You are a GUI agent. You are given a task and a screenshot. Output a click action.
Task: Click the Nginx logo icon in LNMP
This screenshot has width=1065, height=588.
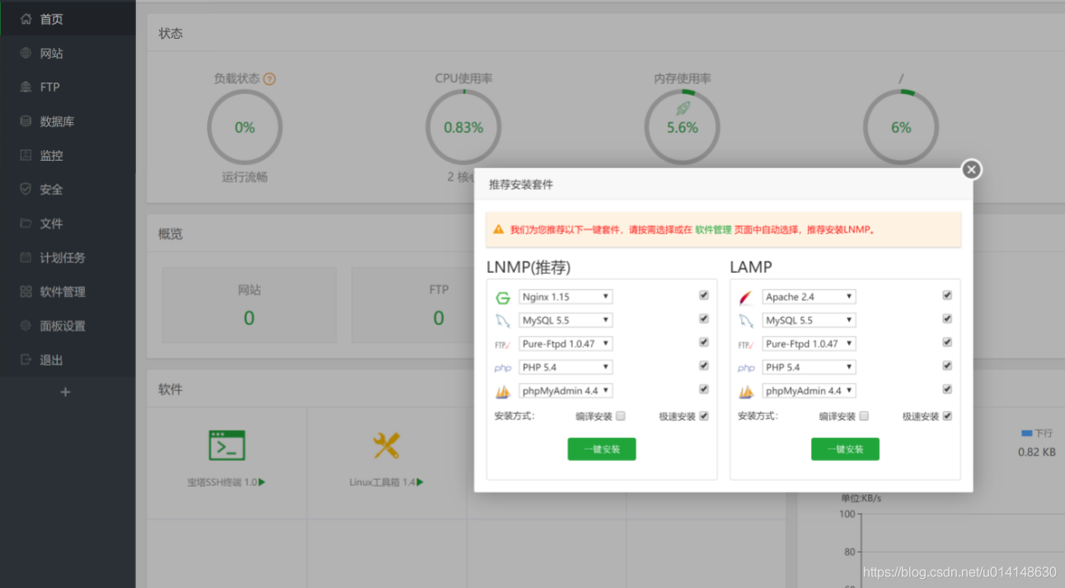click(x=503, y=298)
